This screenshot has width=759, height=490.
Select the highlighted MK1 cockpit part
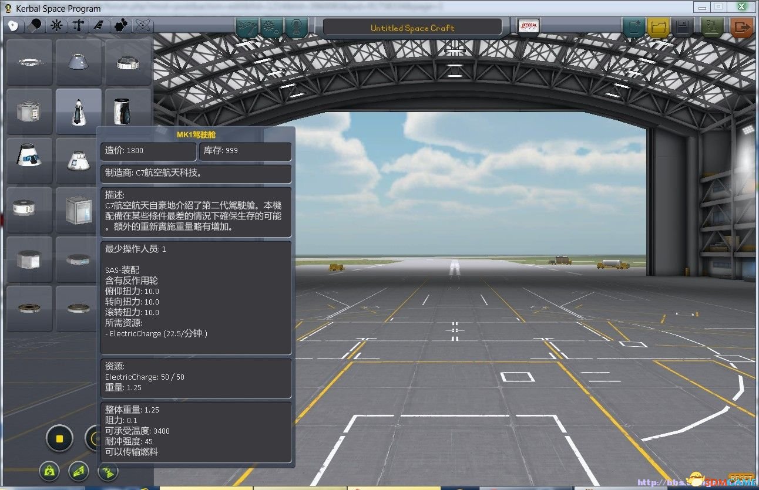click(x=78, y=111)
